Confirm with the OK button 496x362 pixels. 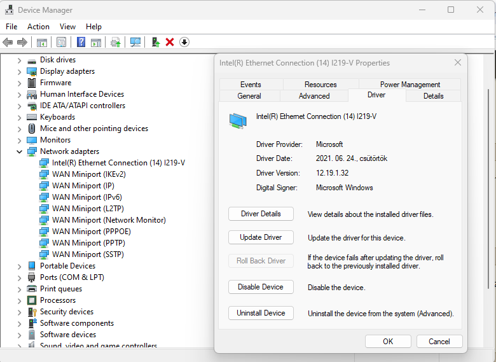388,342
